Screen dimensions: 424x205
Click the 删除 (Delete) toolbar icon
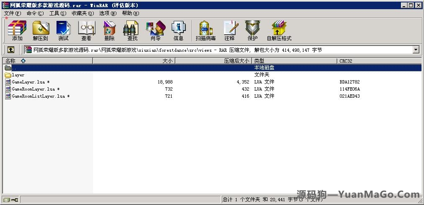click(x=110, y=28)
